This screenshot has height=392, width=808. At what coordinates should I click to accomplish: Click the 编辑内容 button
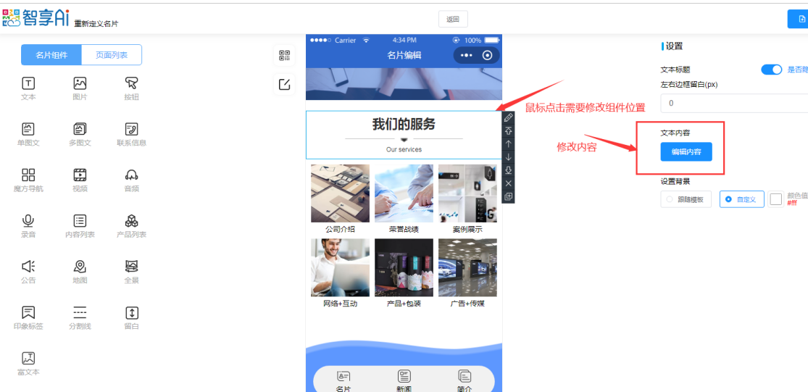[x=686, y=152]
